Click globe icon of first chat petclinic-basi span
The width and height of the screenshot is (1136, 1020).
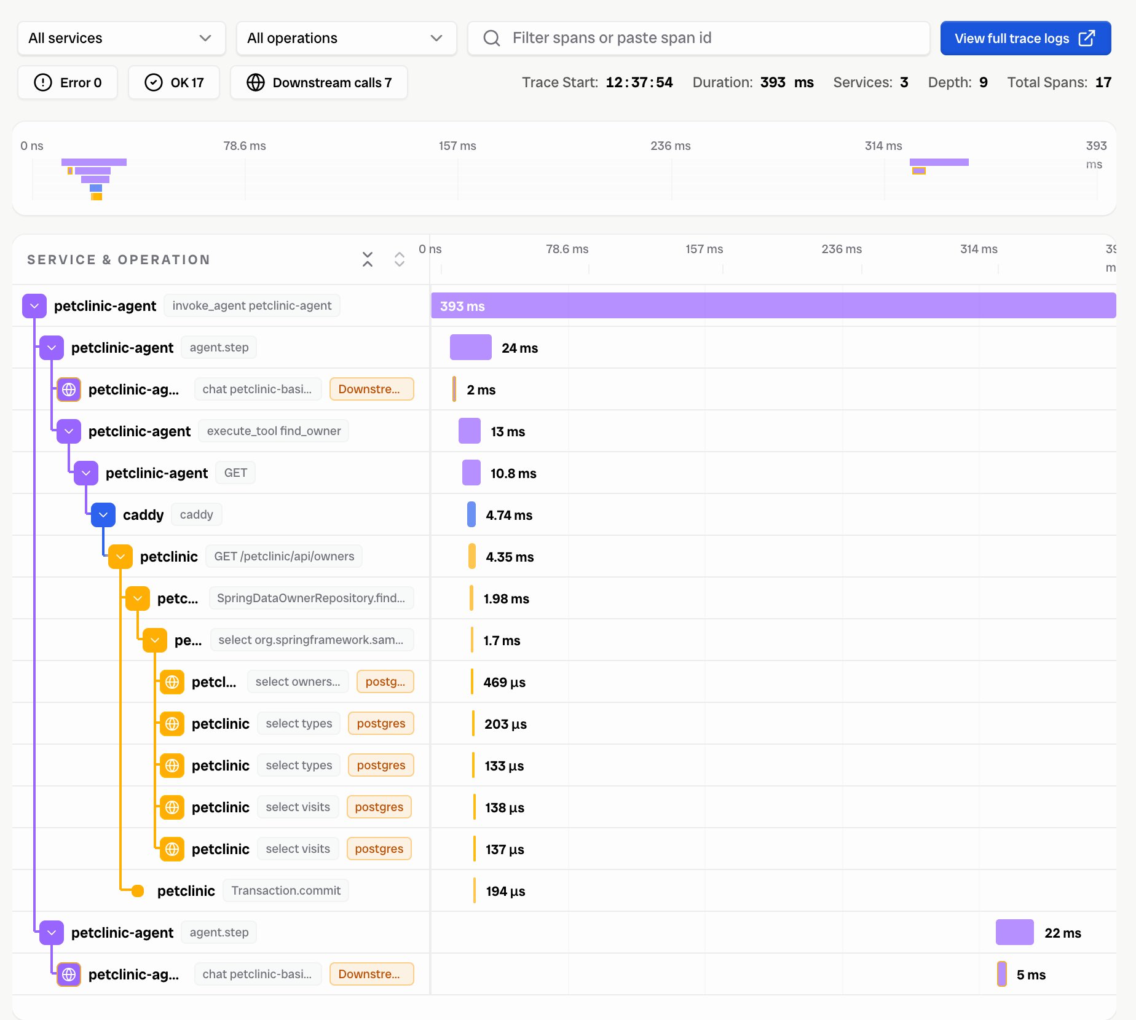tap(69, 390)
